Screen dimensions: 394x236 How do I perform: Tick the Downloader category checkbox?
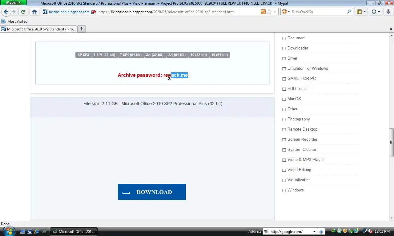pyautogui.click(x=284, y=49)
